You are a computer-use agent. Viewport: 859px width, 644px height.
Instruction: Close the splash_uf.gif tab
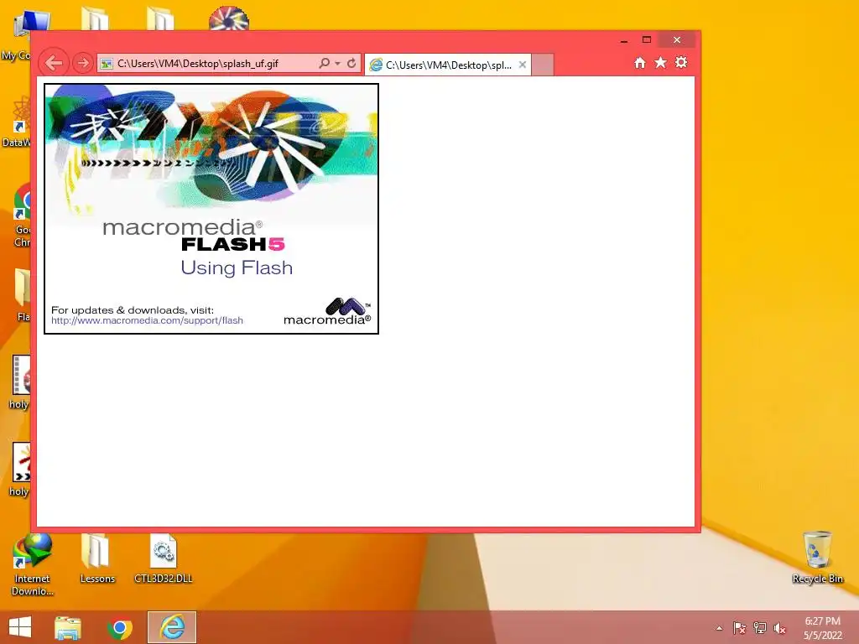click(523, 65)
